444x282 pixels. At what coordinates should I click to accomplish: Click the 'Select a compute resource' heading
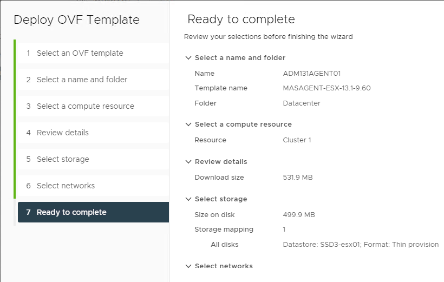(x=243, y=124)
